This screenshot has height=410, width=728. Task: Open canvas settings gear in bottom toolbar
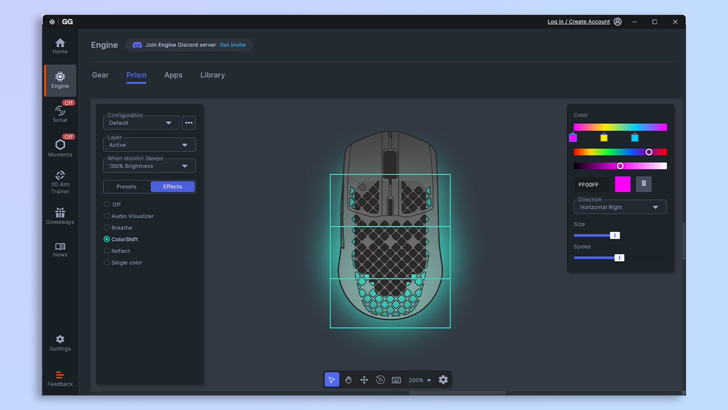pyautogui.click(x=443, y=380)
